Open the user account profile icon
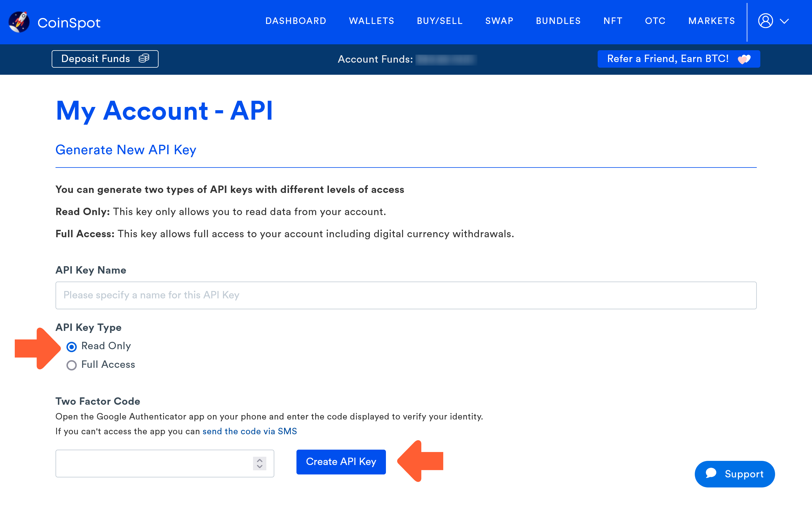 pos(765,21)
